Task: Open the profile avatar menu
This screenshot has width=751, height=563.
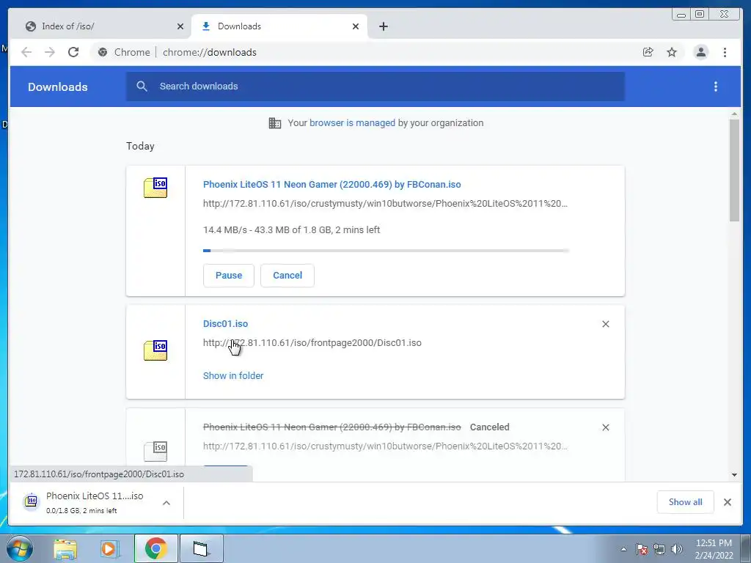Action: [x=700, y=52]
